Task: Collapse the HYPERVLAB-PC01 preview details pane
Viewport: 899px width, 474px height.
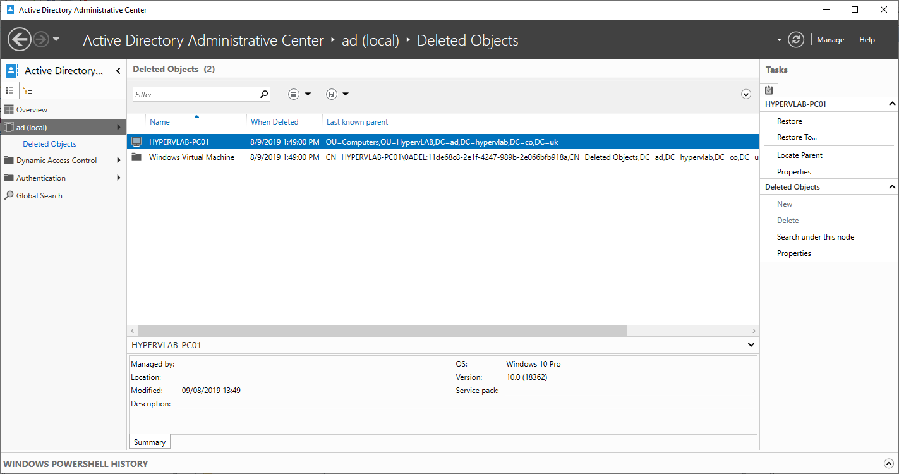Action: coord(751,345)
